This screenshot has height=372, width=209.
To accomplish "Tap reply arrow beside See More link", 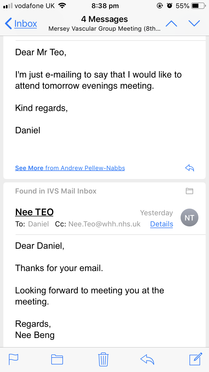I will (189, 168).
